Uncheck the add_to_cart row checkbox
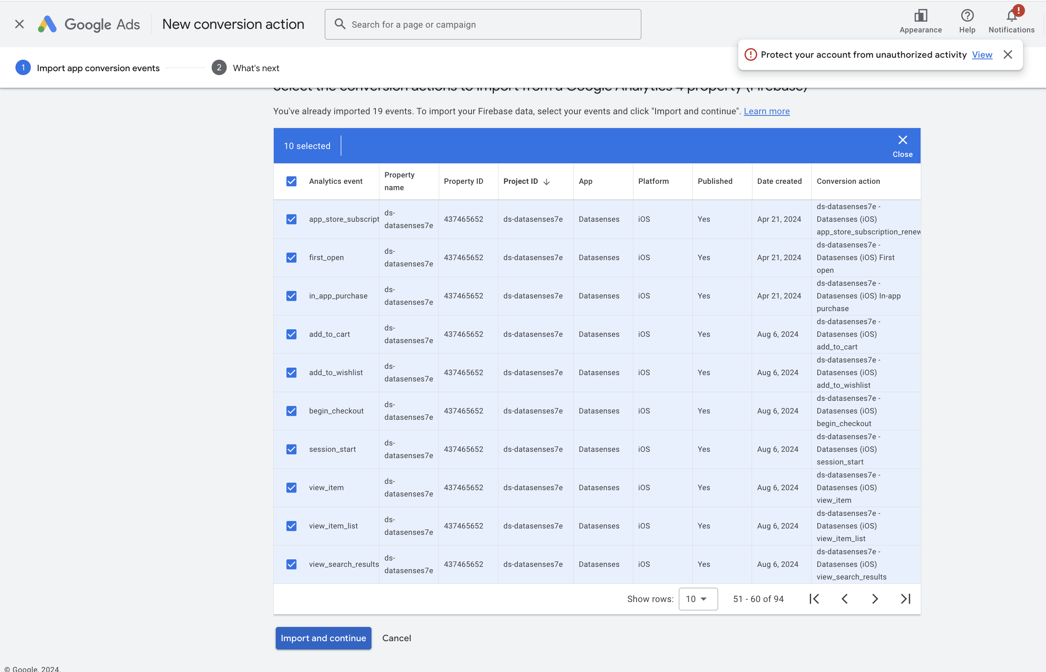Screen dimensions: 1046x672 point(291,334)
